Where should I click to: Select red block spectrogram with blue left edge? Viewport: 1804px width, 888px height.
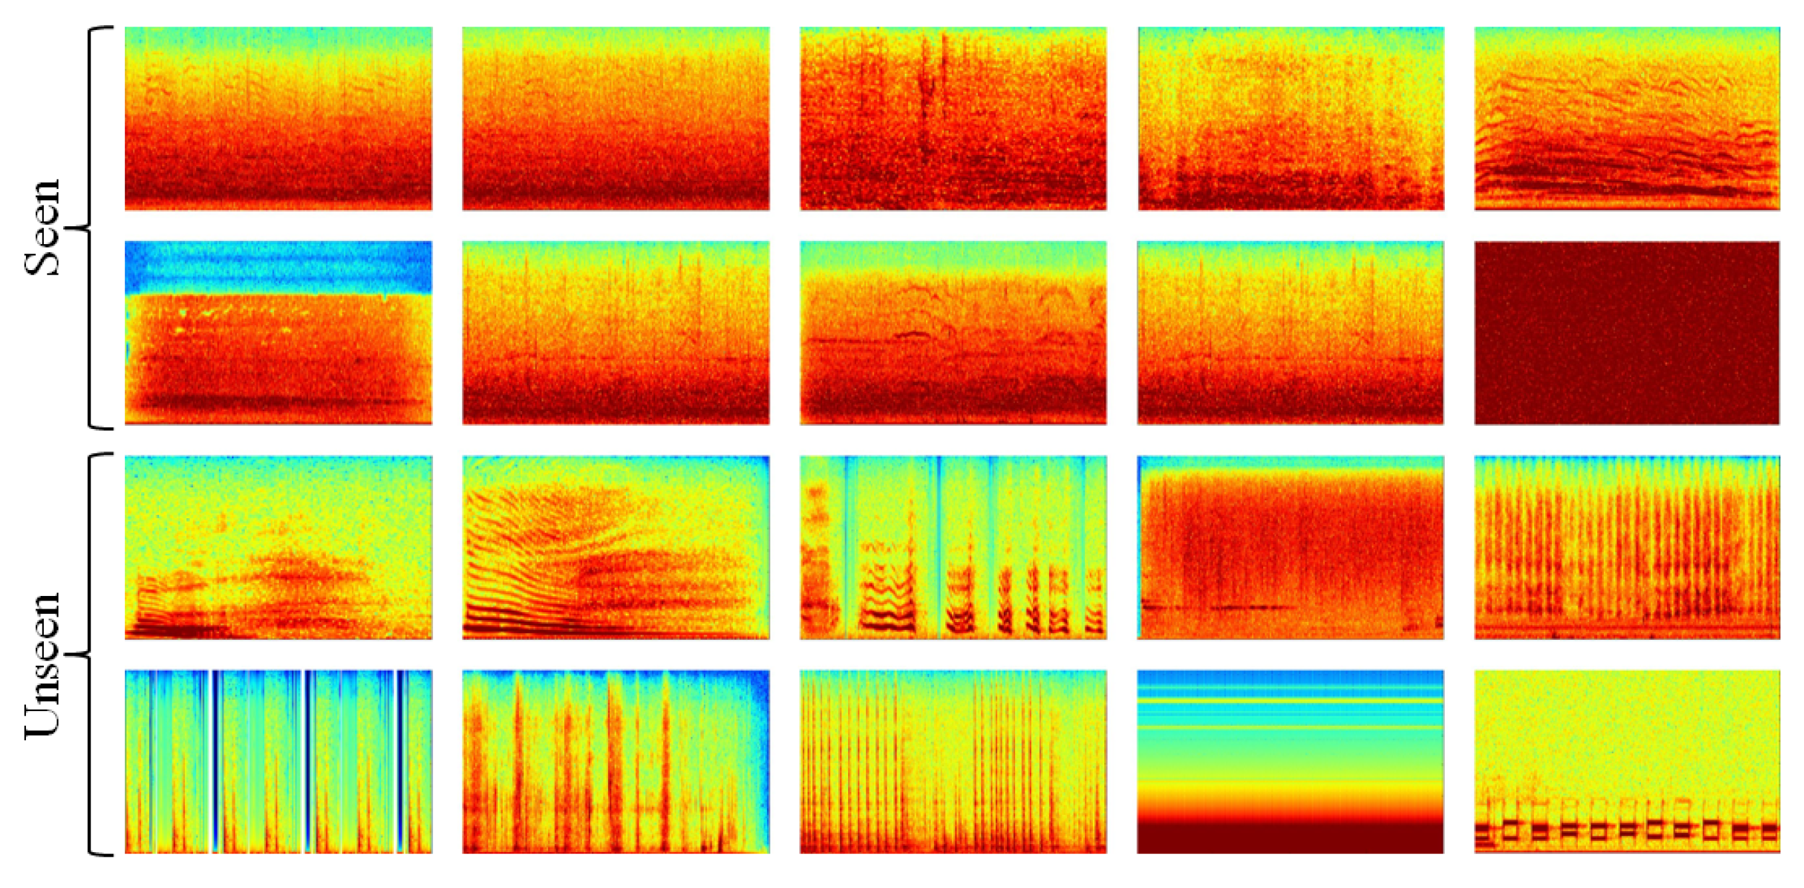[x=1290, y=547]
